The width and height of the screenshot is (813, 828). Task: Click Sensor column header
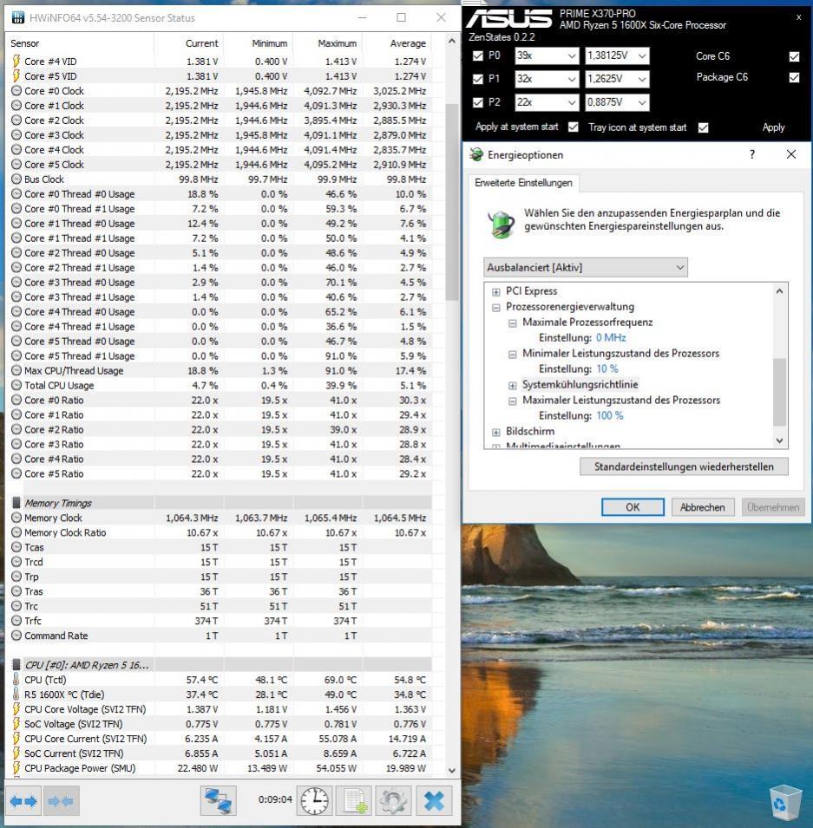[x=25, y=43]
